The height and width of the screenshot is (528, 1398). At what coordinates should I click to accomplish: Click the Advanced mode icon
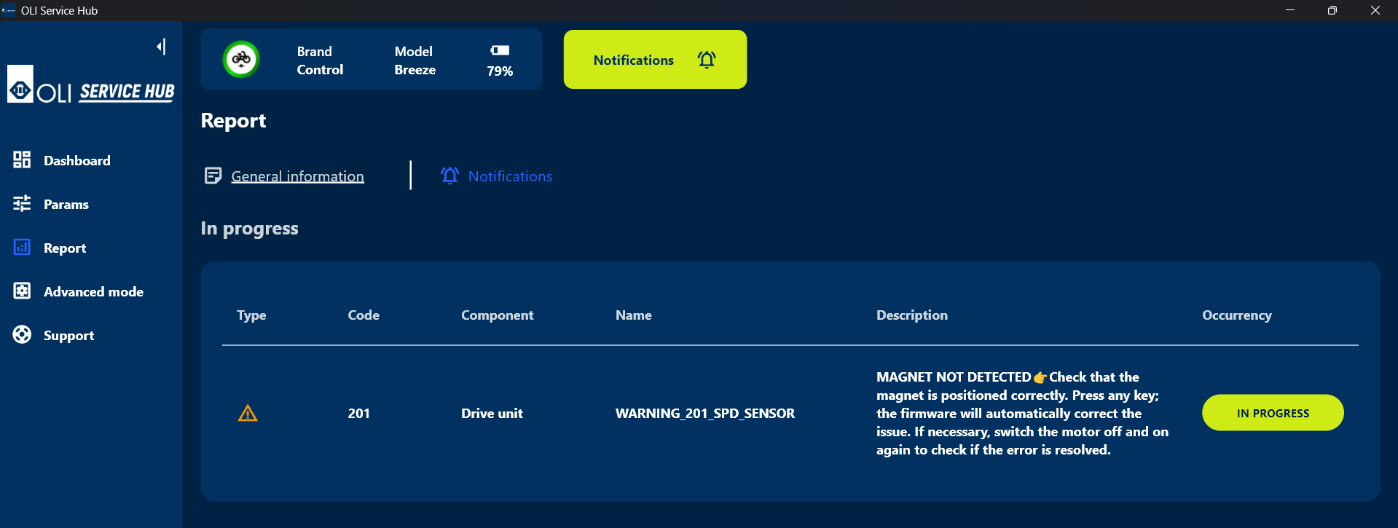coord(22,291)
